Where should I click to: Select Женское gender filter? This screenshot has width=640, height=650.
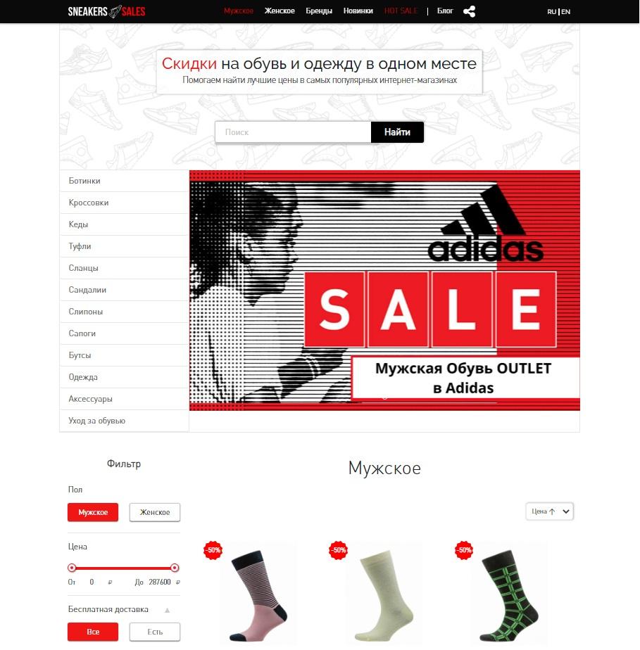(155, 512)
